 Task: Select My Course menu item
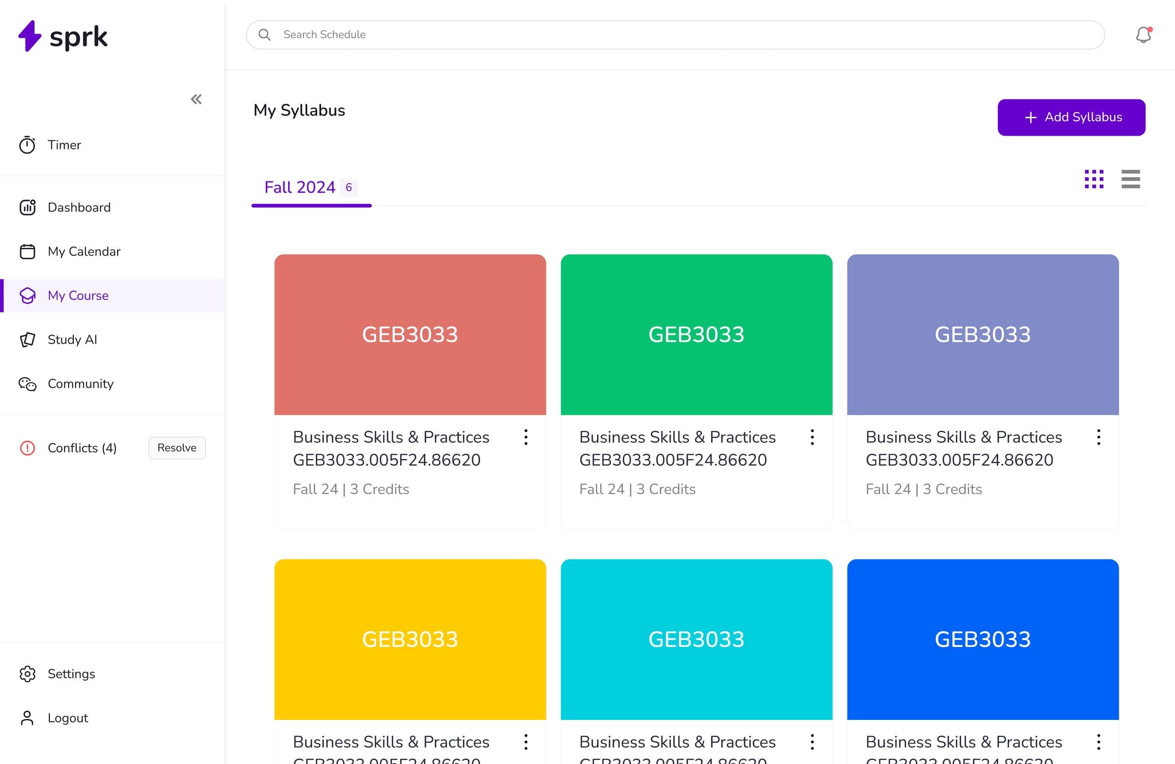point(78,295)
